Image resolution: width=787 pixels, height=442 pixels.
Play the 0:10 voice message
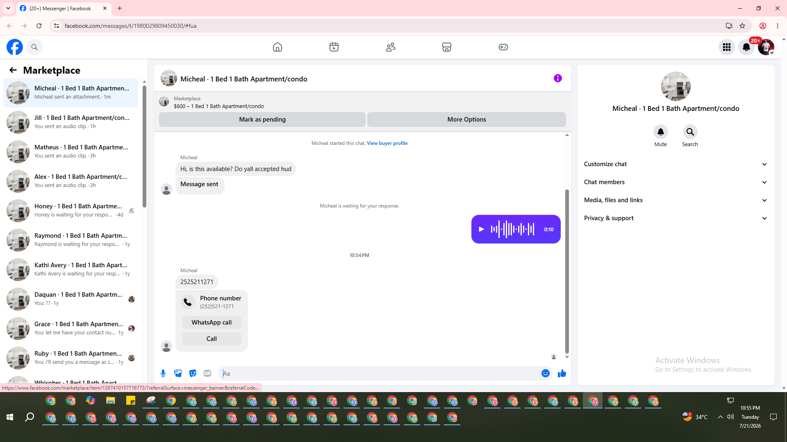click(x=481, y=229)
